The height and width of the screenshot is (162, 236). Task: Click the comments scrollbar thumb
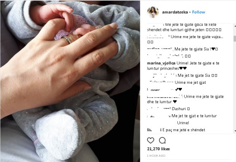235,38
